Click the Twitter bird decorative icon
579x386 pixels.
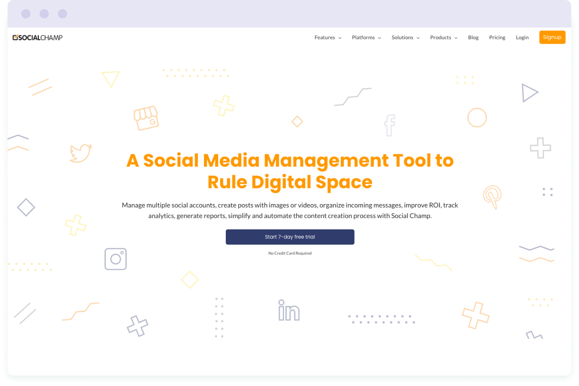pyautogui.click(x=81, y=152)
